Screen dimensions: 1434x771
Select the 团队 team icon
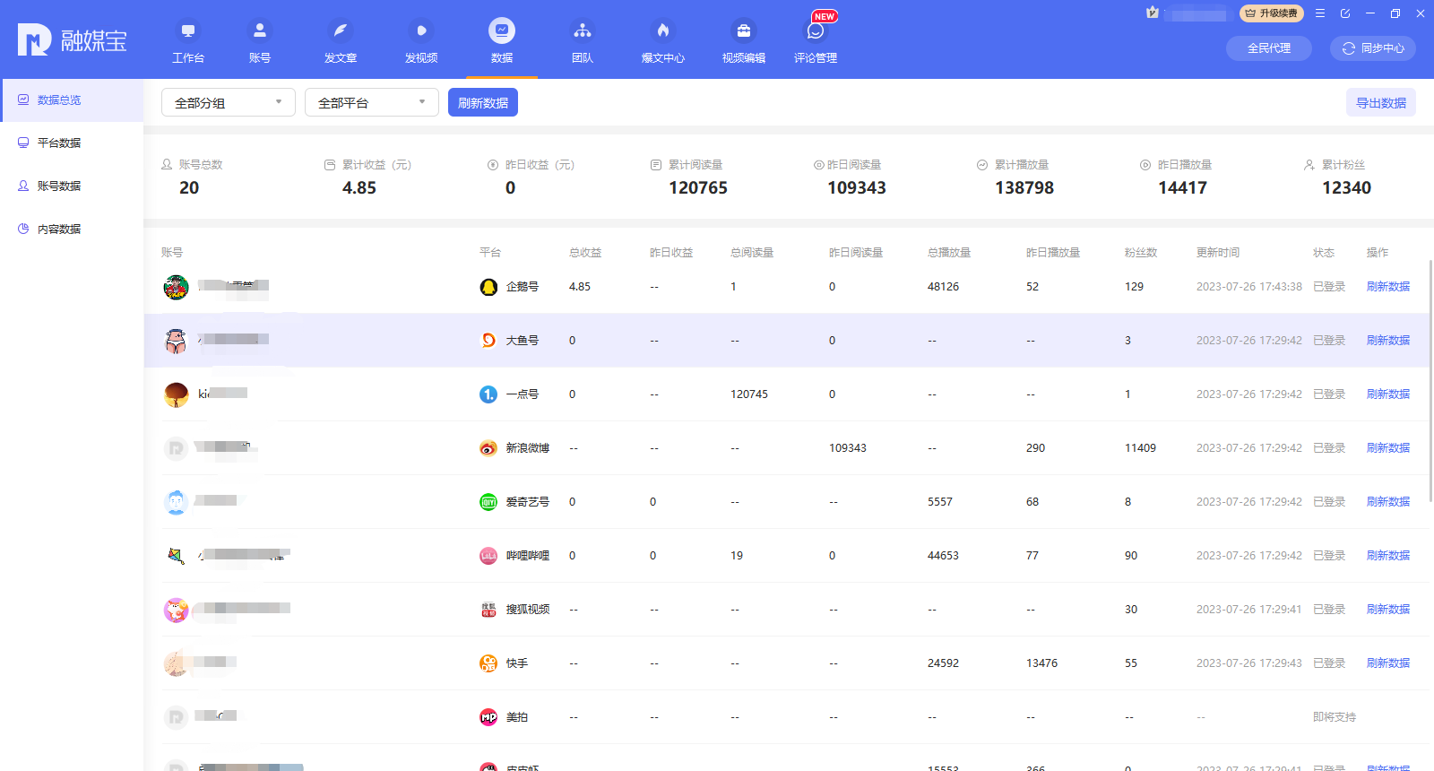tap(583, 31)
